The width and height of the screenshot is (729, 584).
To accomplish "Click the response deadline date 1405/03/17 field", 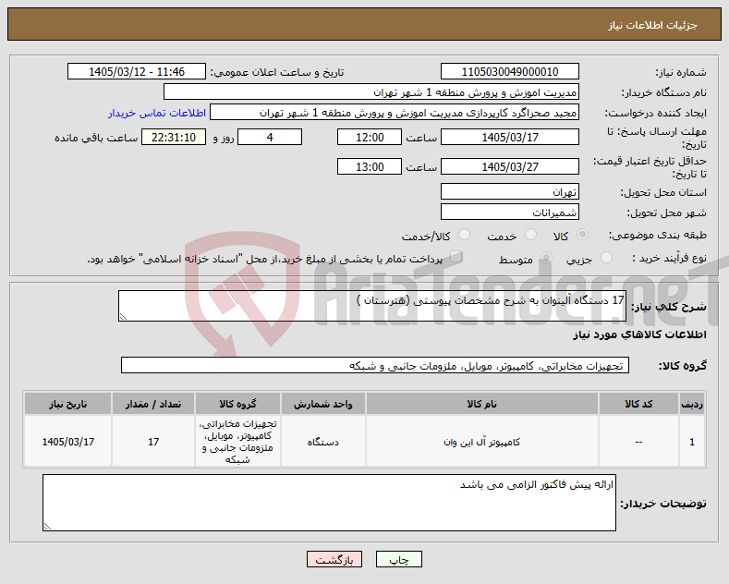I will click(x=509, y=137).
